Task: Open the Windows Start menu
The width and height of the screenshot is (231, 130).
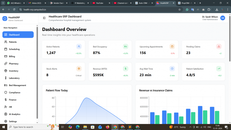Action: [4, 127]
